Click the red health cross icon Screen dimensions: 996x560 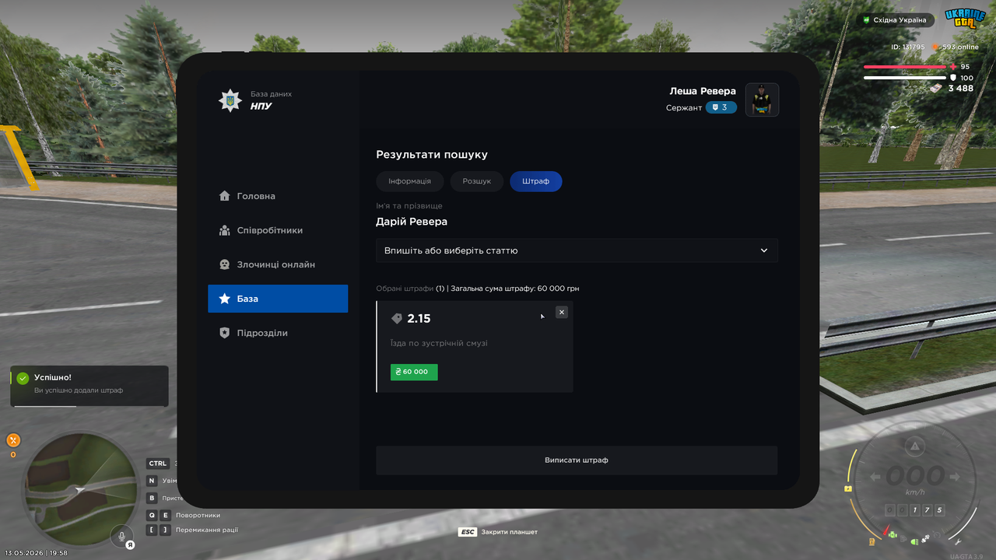(953, 67)
